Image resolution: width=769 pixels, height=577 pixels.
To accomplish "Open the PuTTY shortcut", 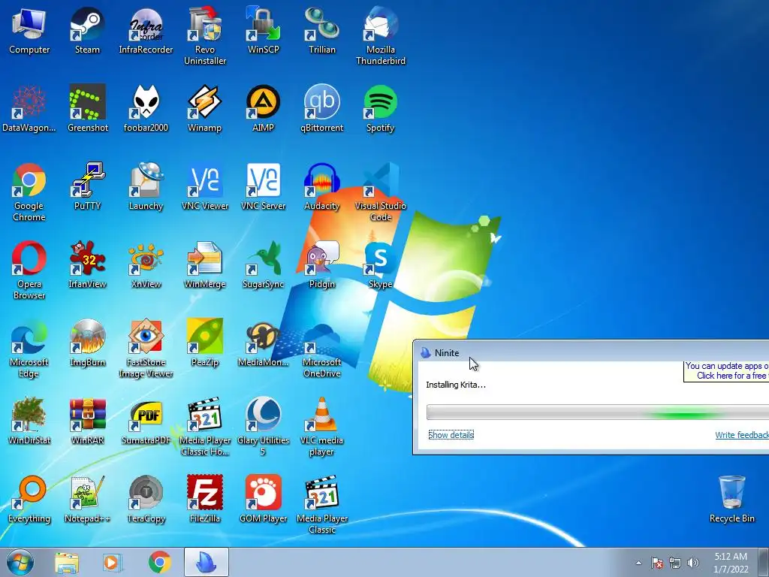I will [x=87, y=186].
